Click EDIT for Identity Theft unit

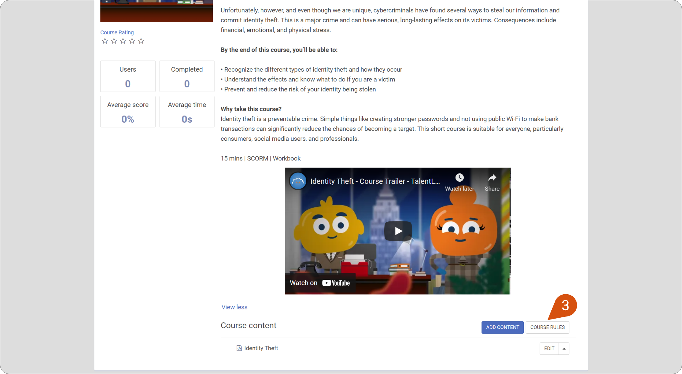[x=549, y=349]
